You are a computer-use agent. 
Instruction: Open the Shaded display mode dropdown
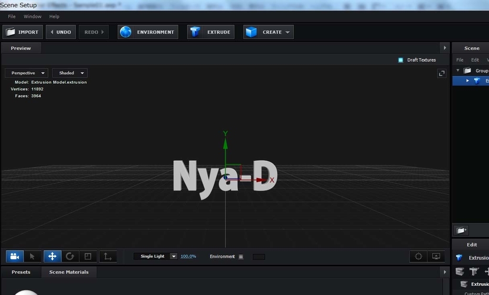70,73
